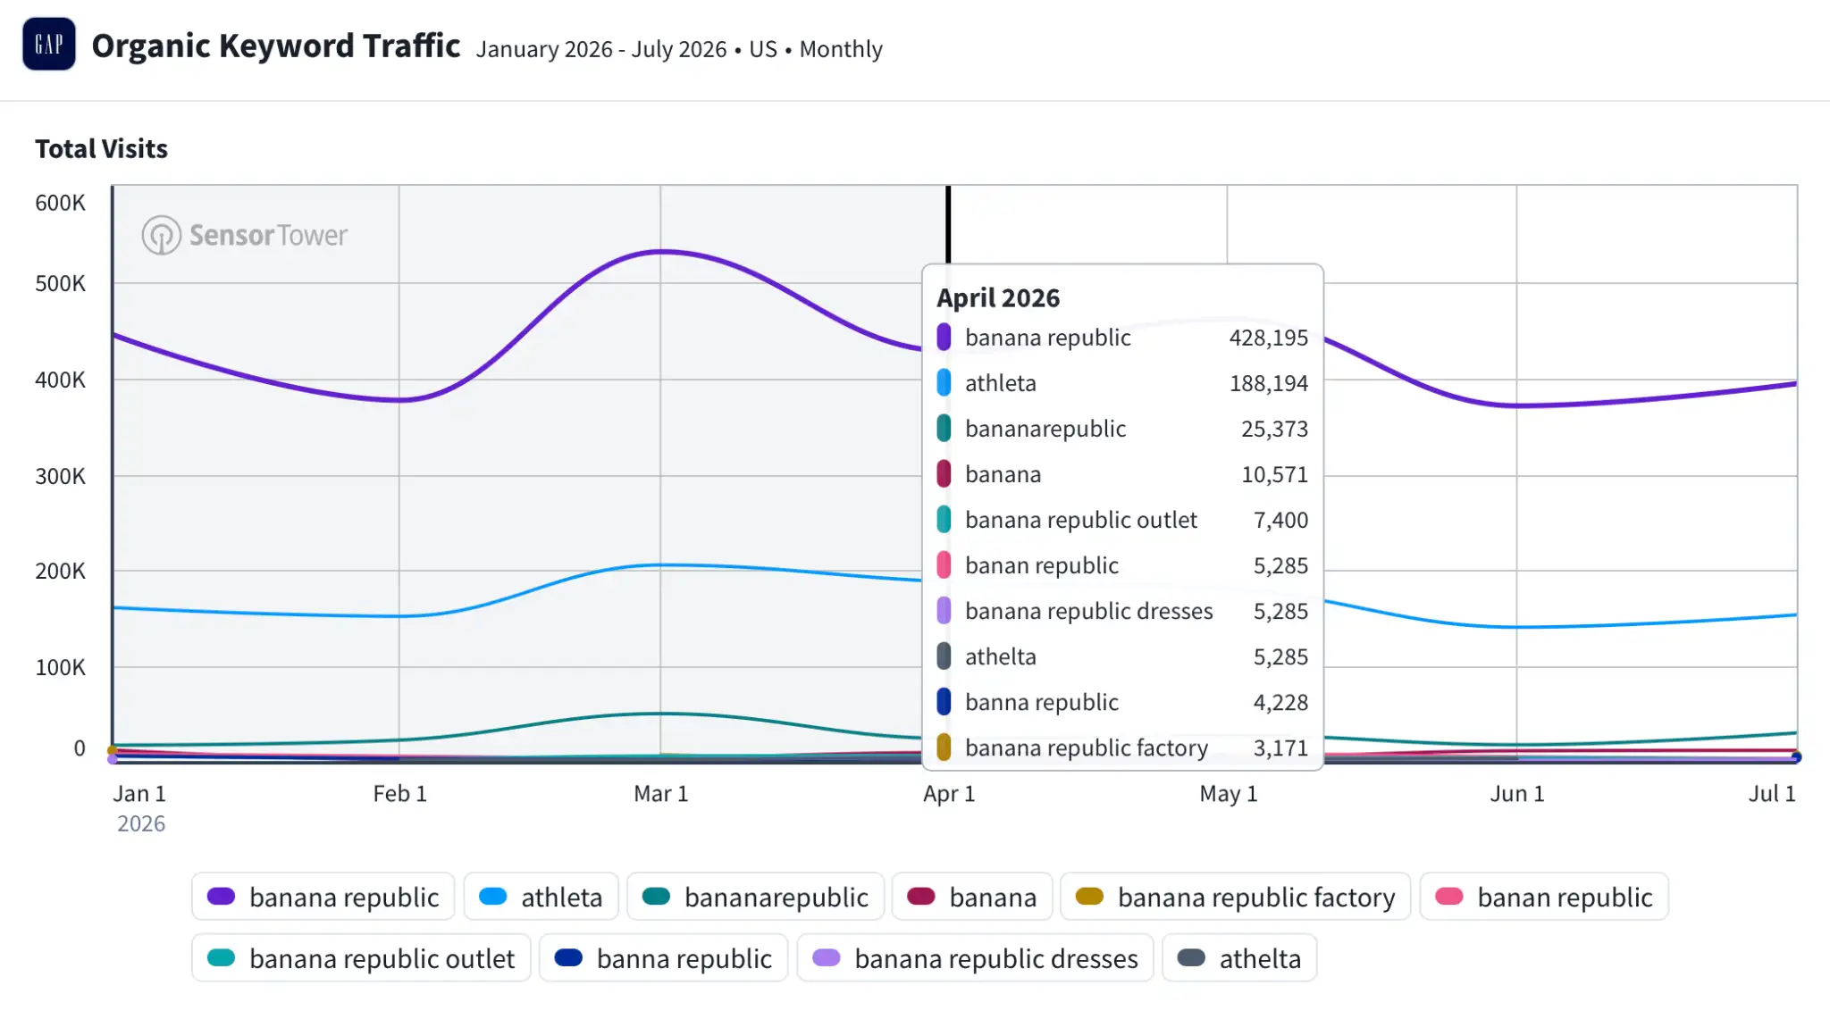Click the banana value 10,571
1830x1019 pixels.
click(1274, 474)
